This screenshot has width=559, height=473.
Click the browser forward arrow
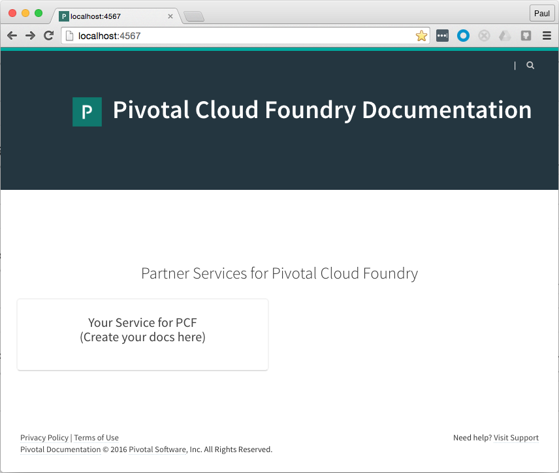pyautogui.click(x=30, y=36)
